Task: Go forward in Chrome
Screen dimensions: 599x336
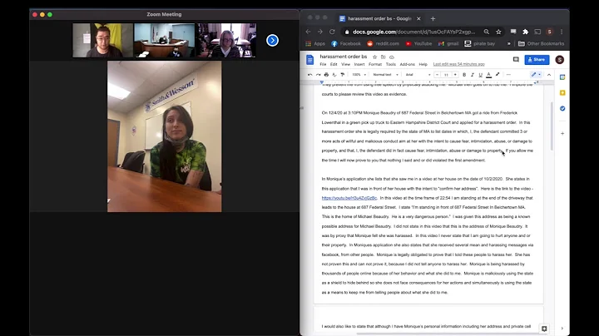Action: [320, 32]
